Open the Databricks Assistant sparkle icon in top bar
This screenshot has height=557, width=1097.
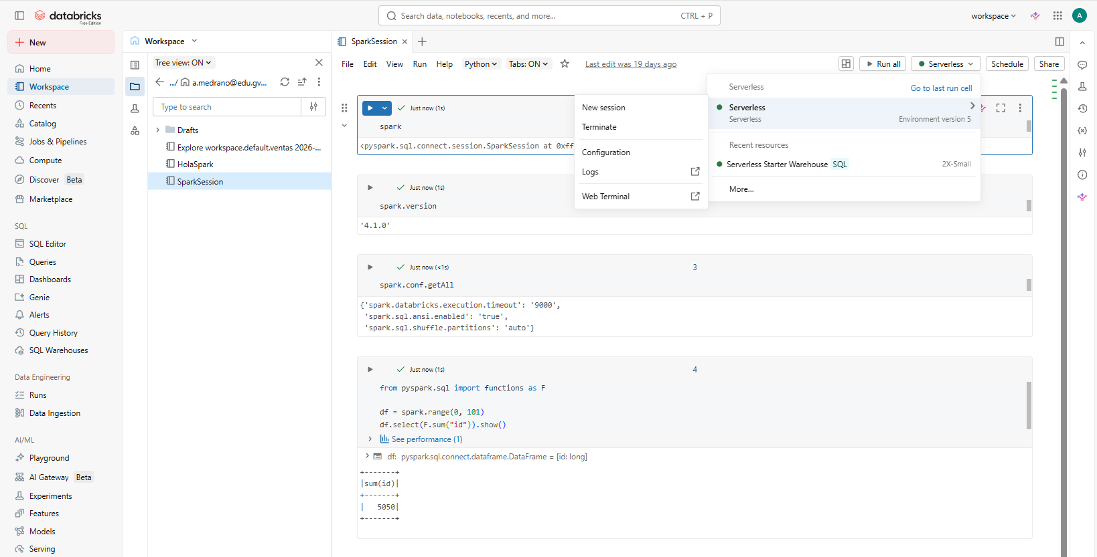click(1035, 15)
